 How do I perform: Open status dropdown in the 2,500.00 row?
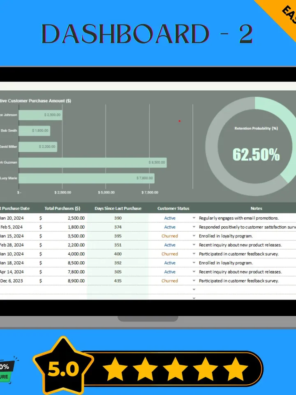click(194, 218)
